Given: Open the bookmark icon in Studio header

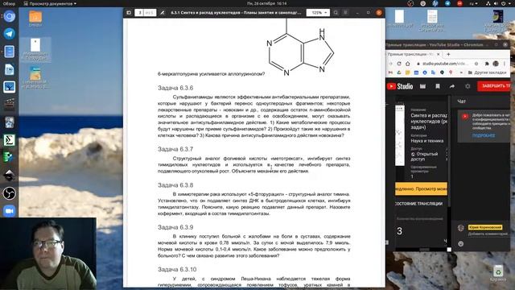Looking at the screenshot, I should [438, 86].
